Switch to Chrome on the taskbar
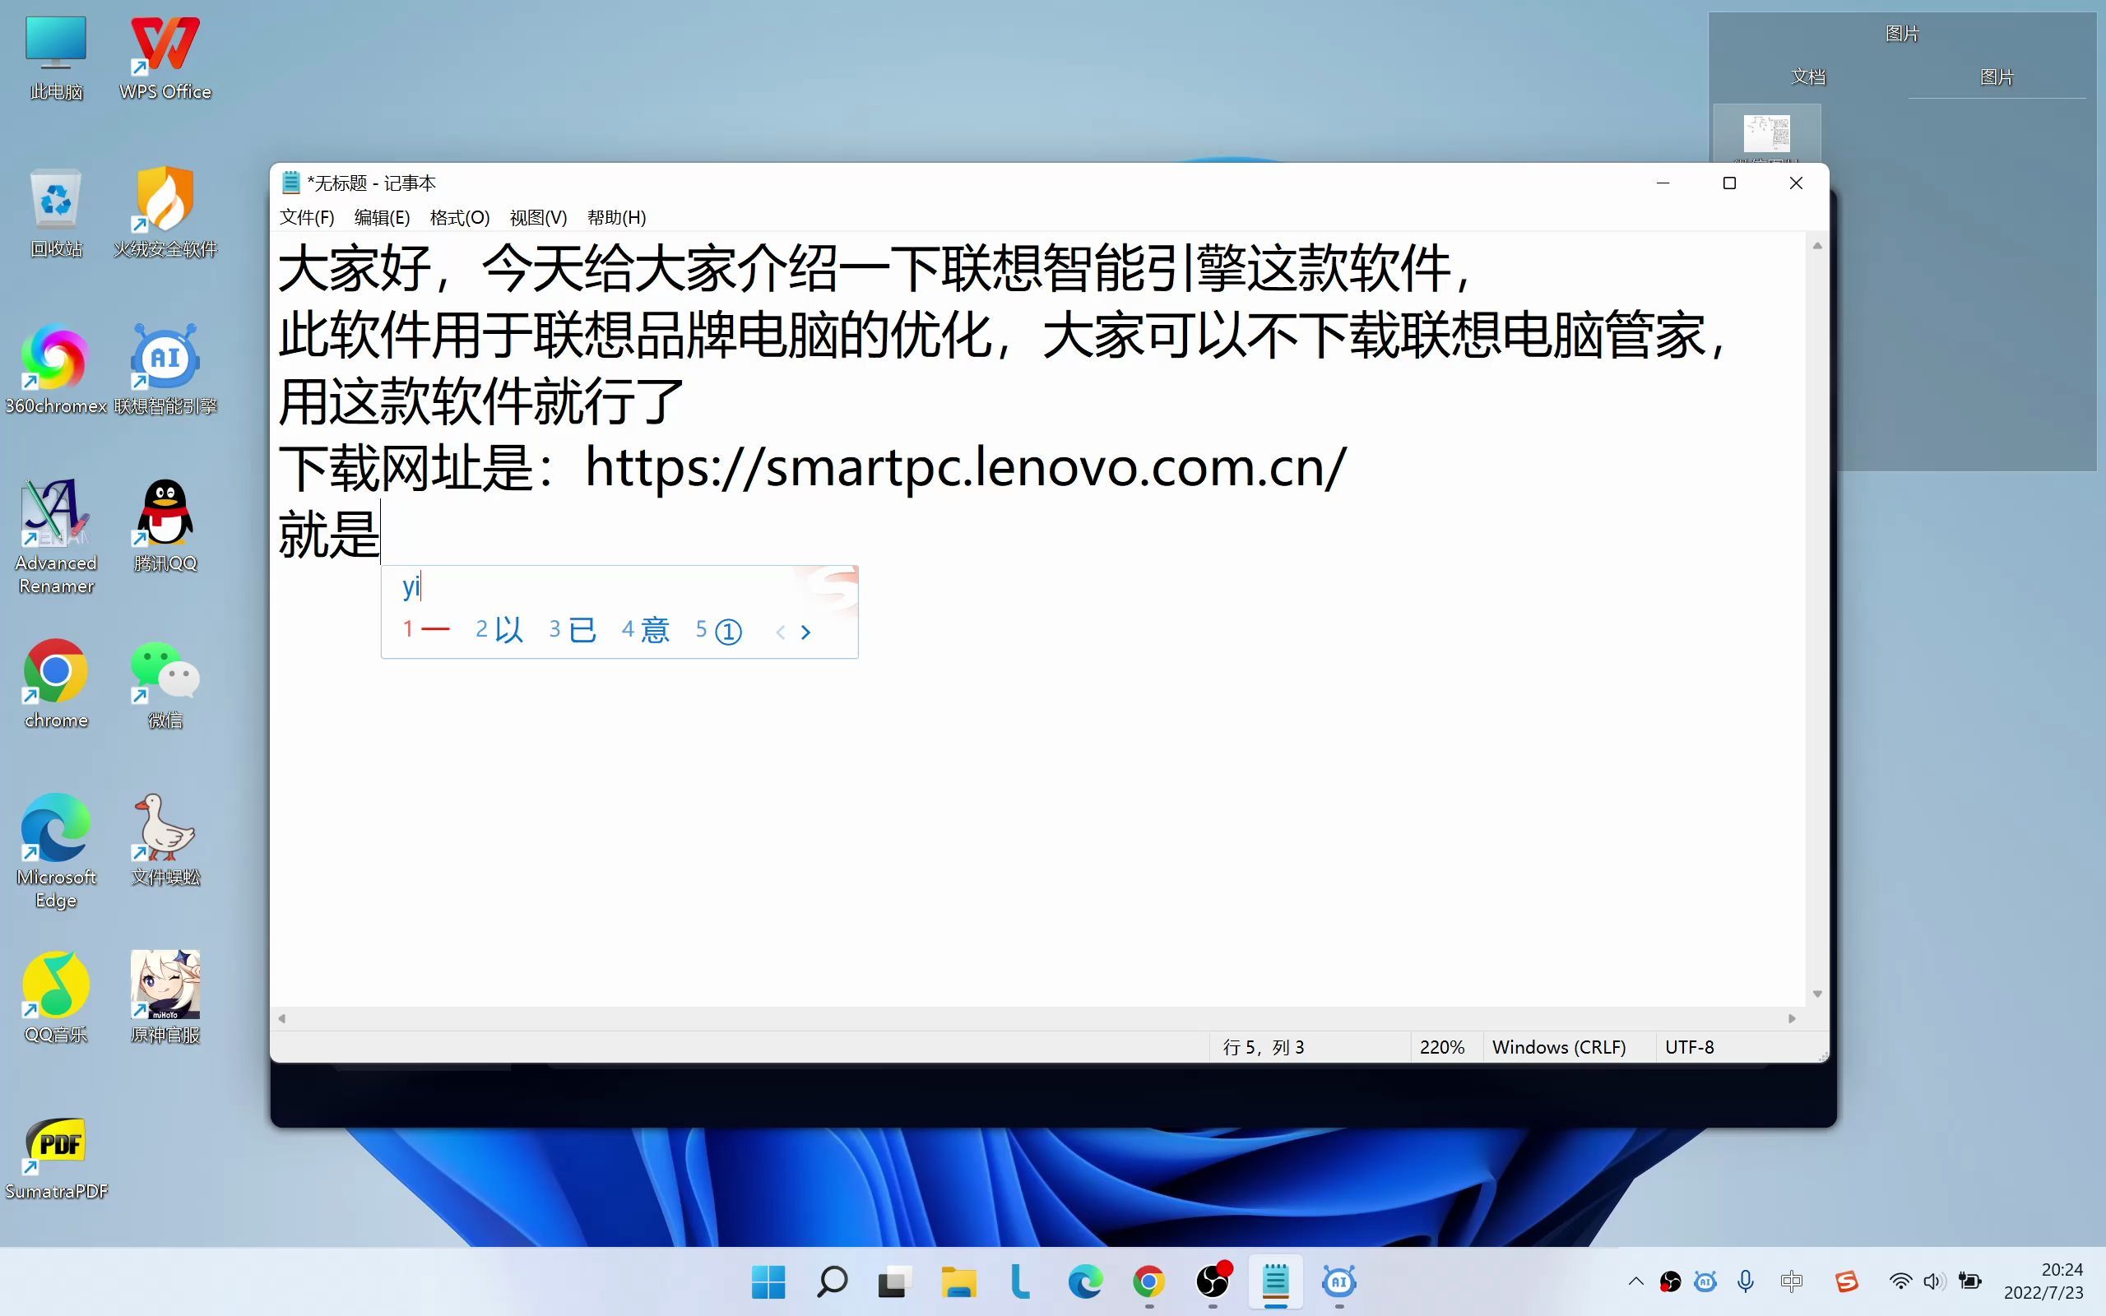The height and width of the screenshot is (1316, 2106). coord(1148,1281)
